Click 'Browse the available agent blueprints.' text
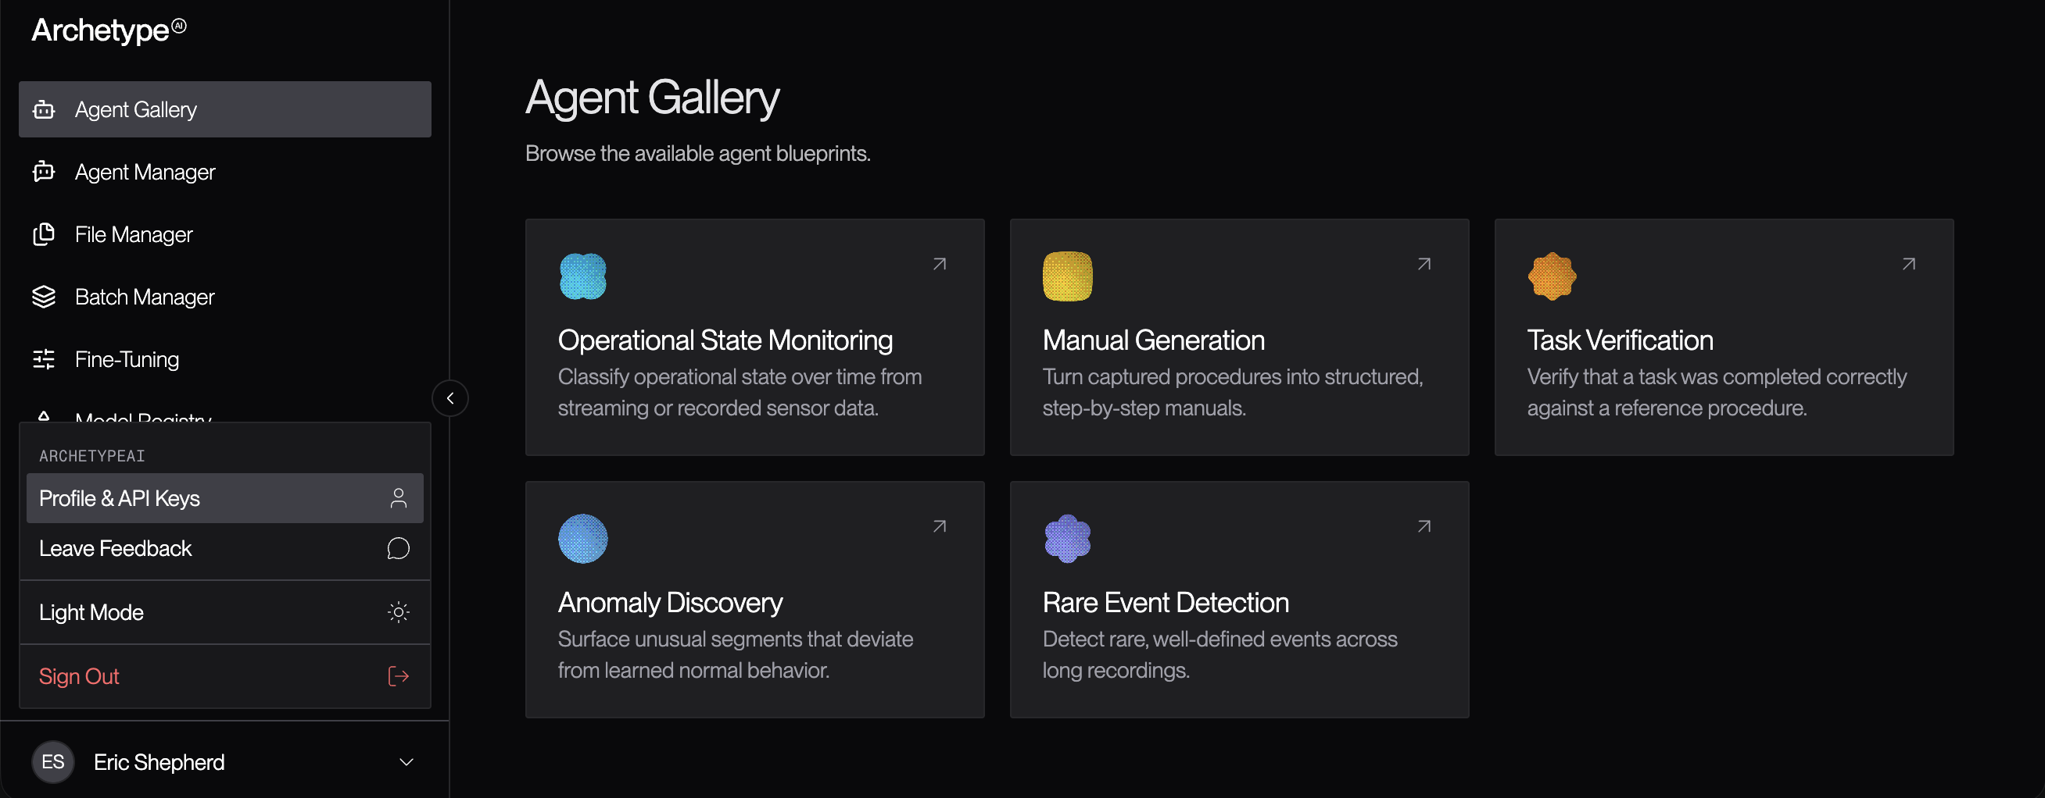2045x798 pixels. tap(698, 153)
